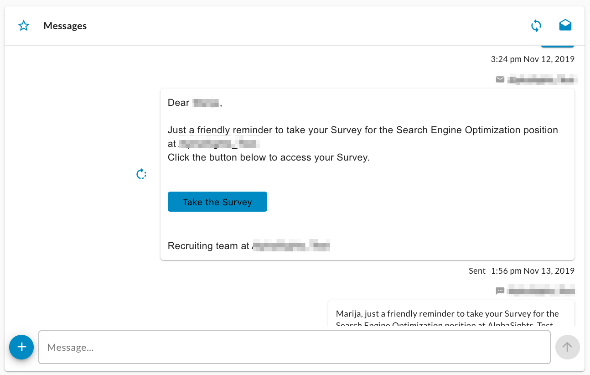Click the 'Just a friendly reminder' email sentence
This screenshot has height=375, width=590.
[x=363, y=136]
